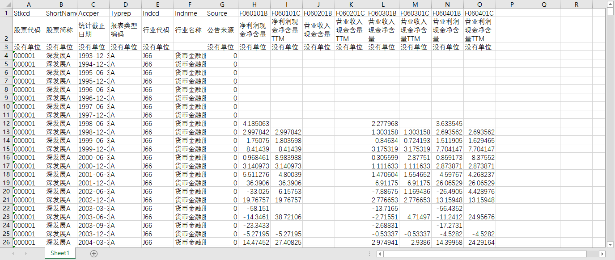615x260 pixels.
Task: Click the Source header cell
Action: [x=222, y=13]
